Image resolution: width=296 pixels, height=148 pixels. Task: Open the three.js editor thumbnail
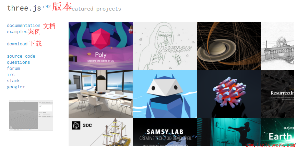[x=31, y=115]
